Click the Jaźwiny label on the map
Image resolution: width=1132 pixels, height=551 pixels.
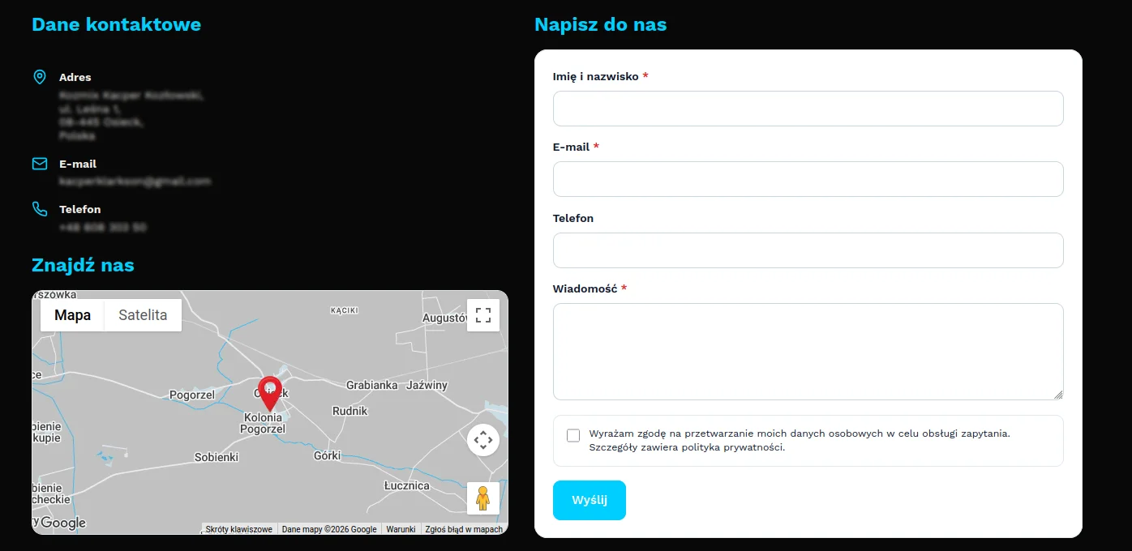pos(427,385)
